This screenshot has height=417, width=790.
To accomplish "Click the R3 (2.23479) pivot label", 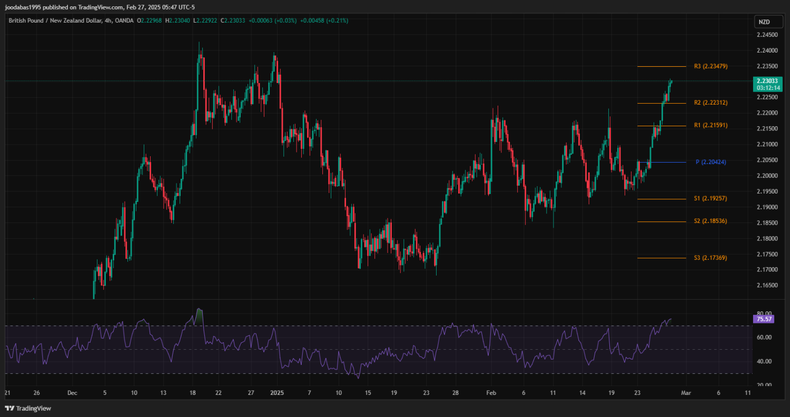I will 710,66.
